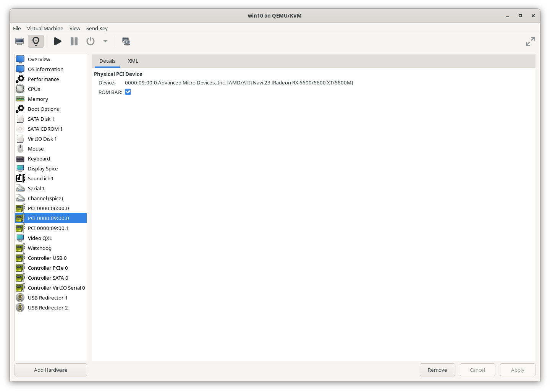Click the Remove button
Viewport: 550px width, 392px height.
pos(437,370)
